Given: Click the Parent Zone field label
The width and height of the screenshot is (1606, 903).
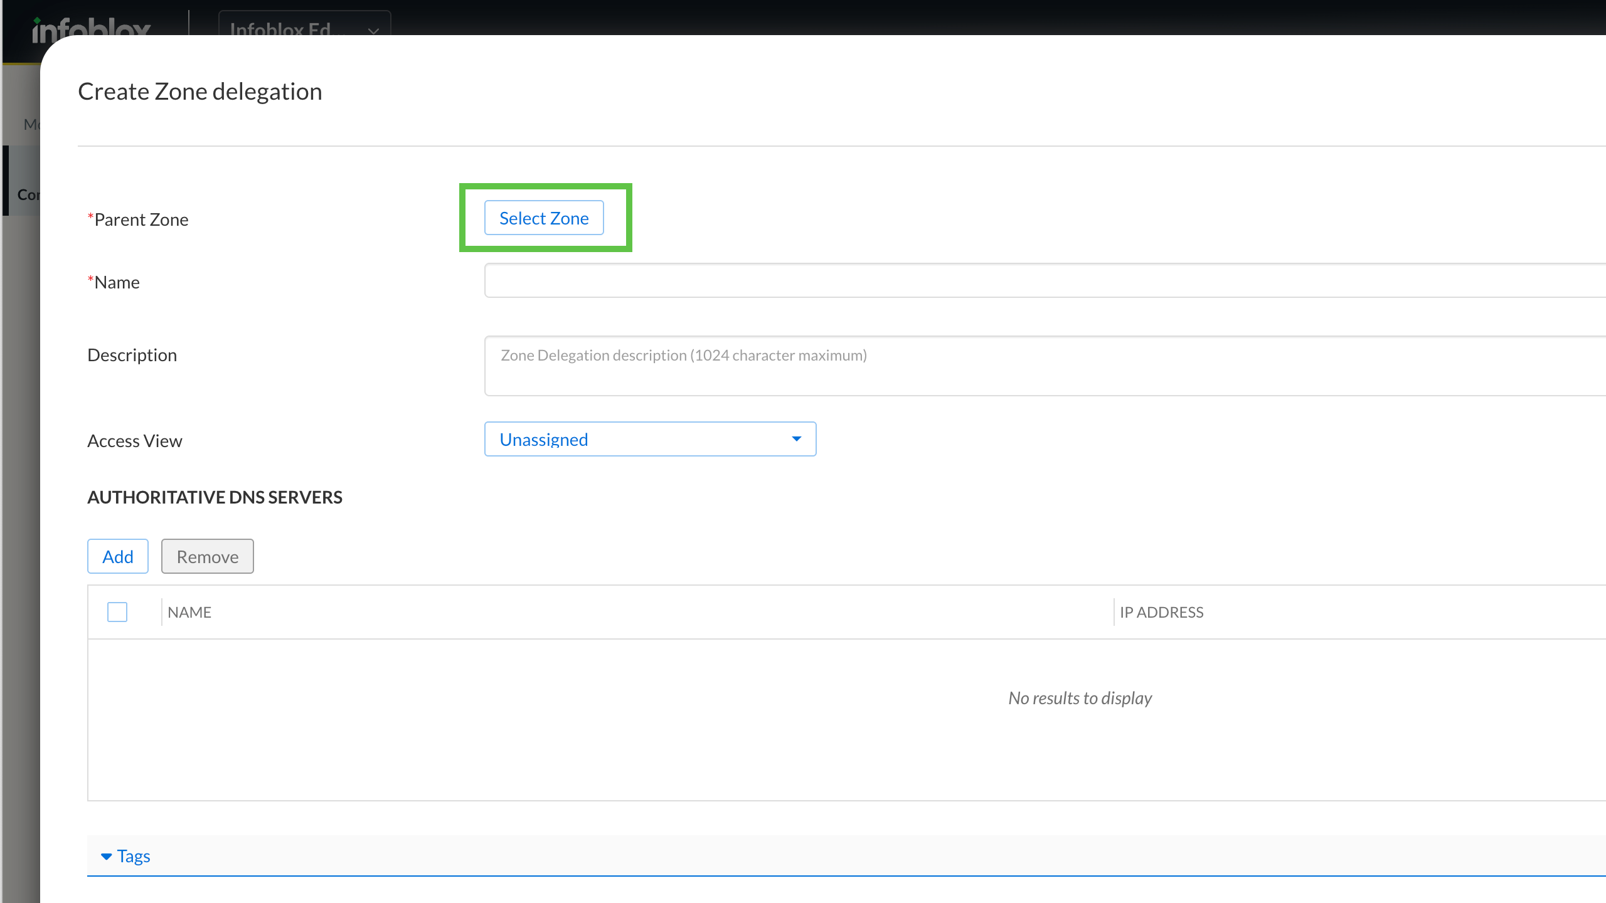Looking at the screenshot, I should coord(141,219).
